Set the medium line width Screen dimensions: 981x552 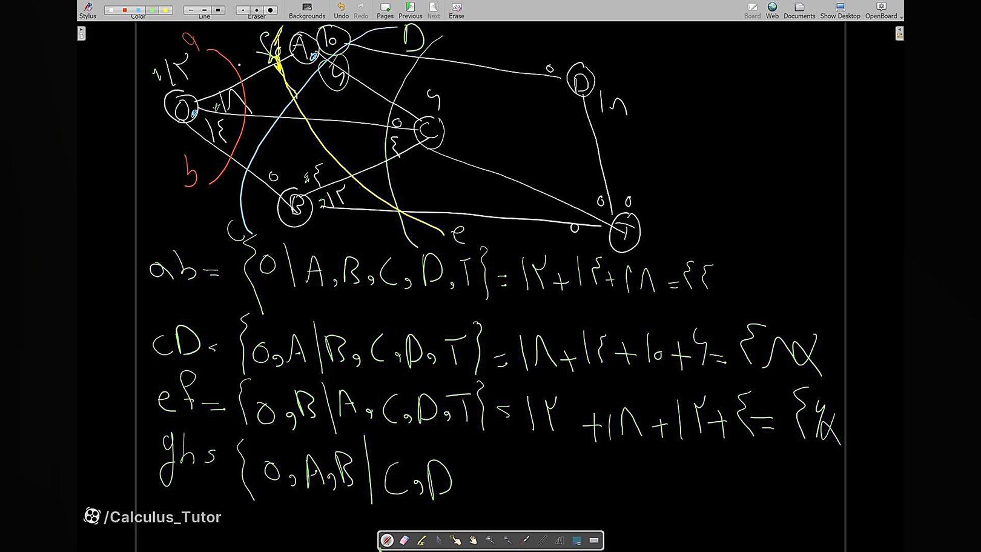point(205,10)
